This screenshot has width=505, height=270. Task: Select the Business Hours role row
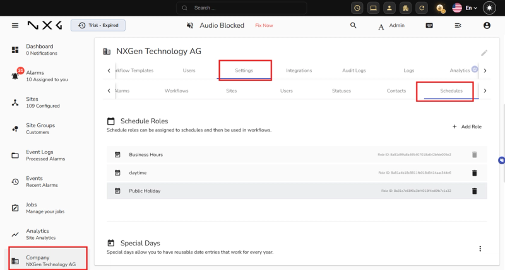click(297, 155)
